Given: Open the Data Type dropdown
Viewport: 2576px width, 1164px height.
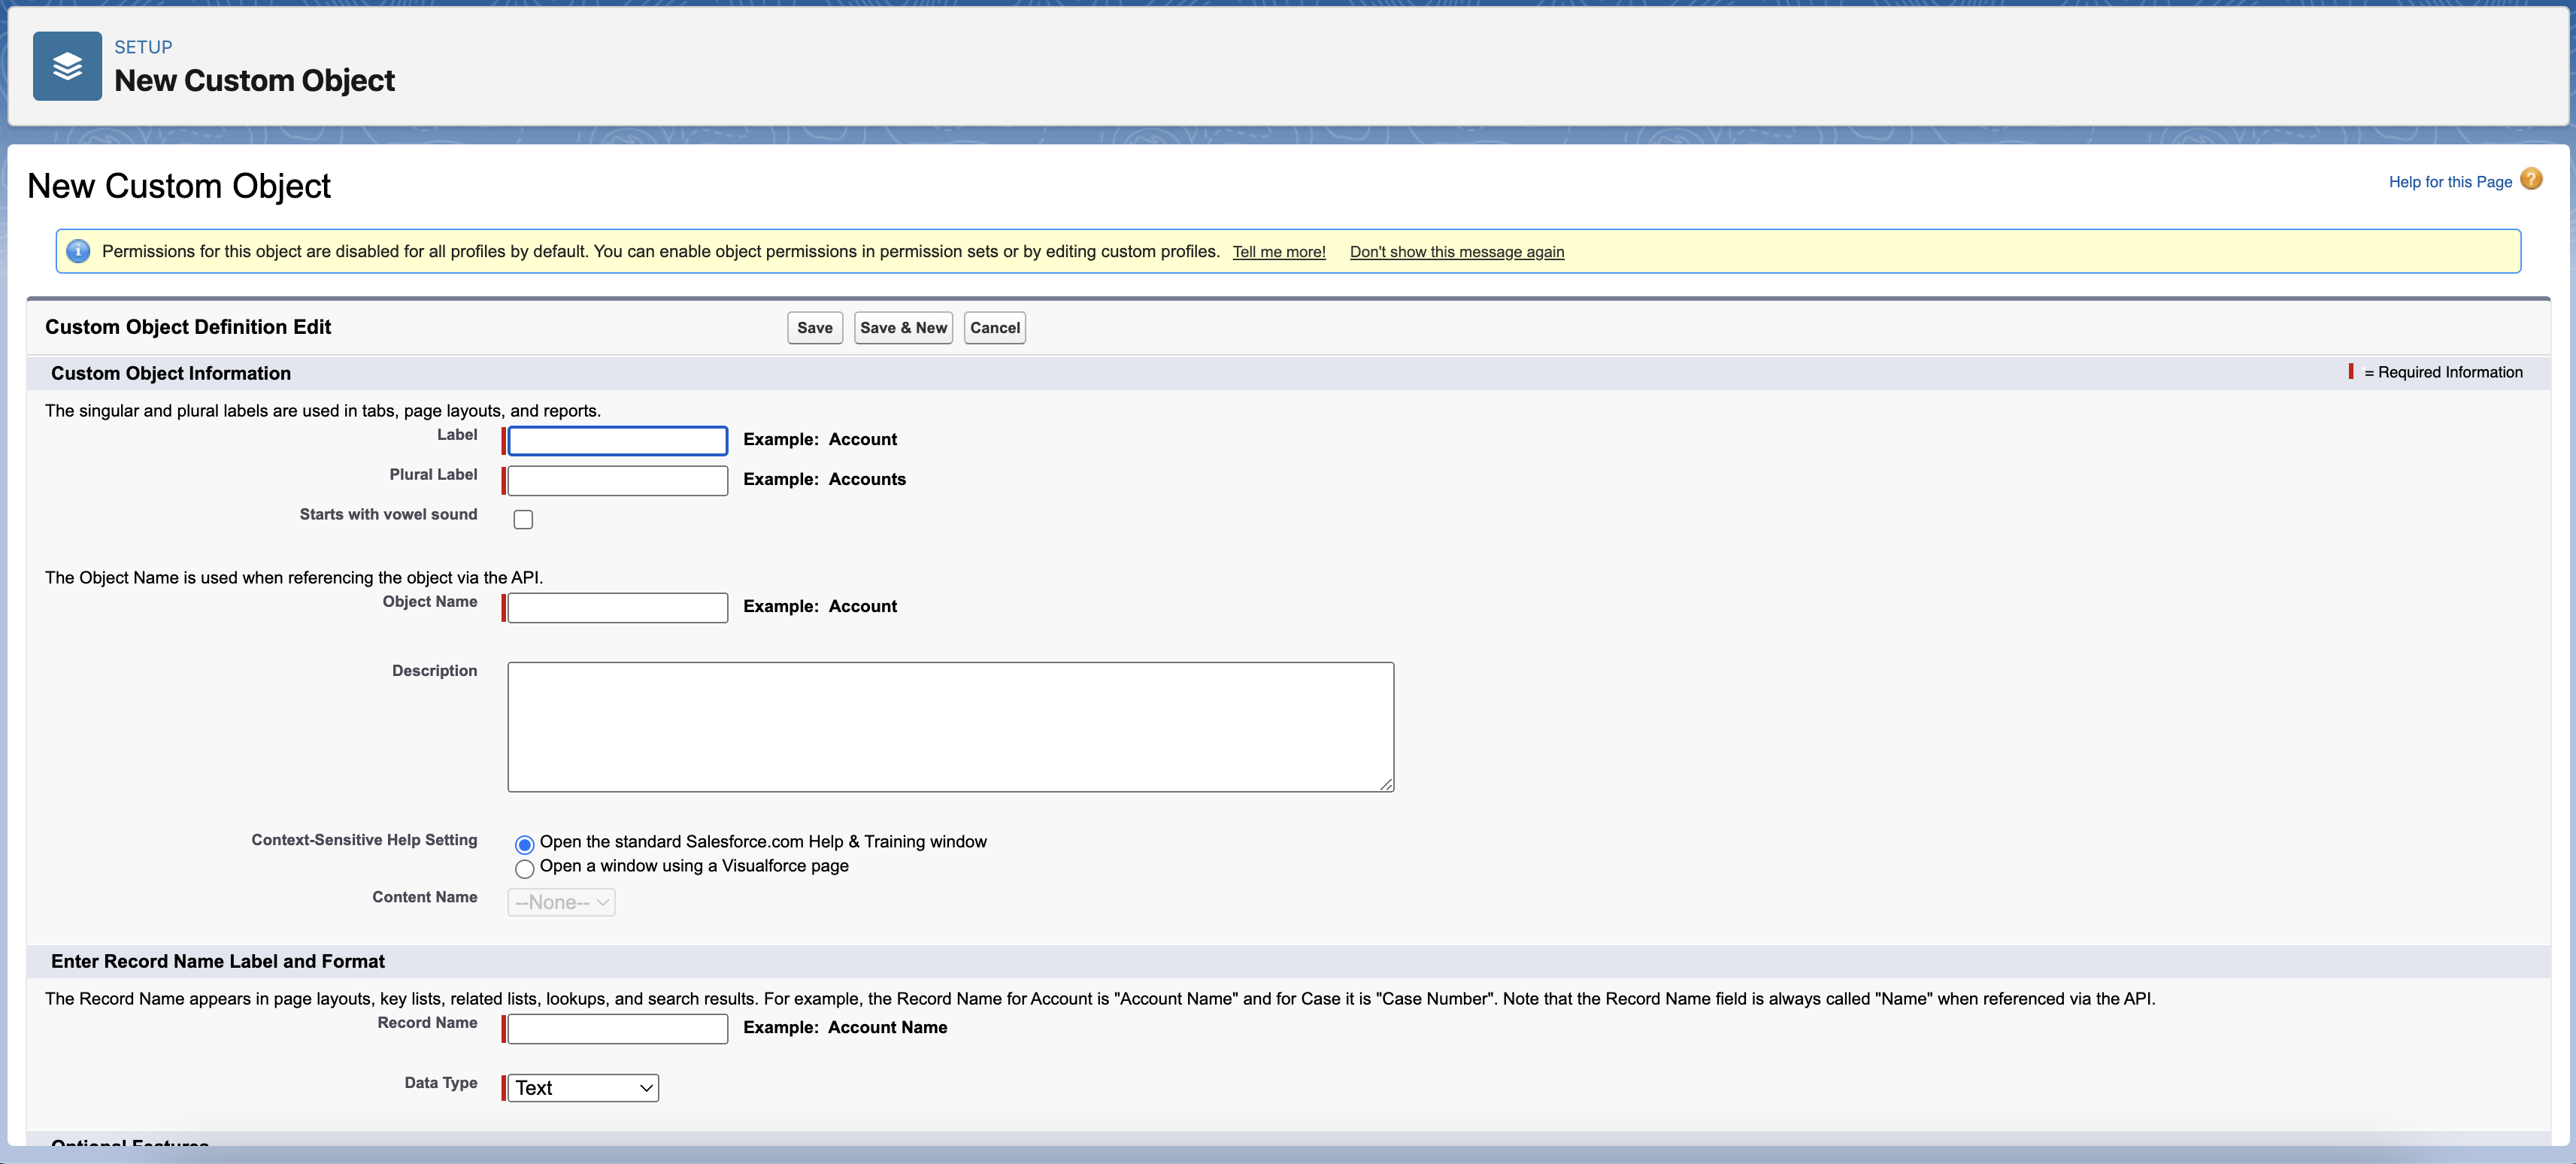Looking at the screenshot, I should coord(583,1087).
